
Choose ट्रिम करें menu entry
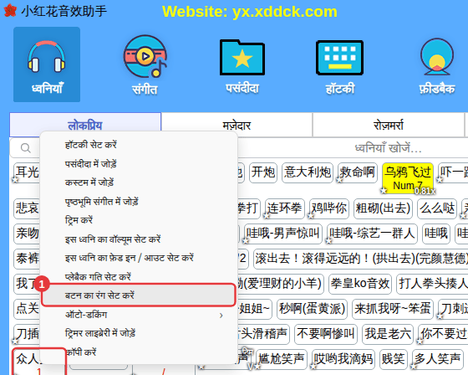pos(139,220)
